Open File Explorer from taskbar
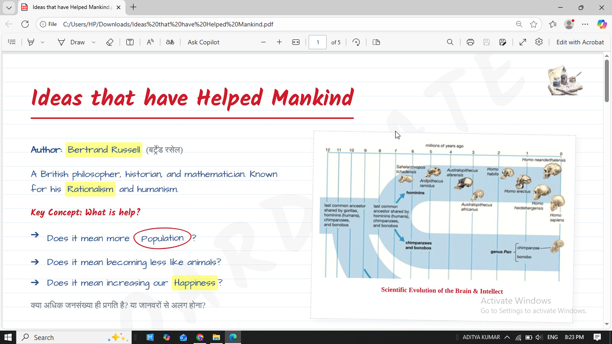Screen dimensions: 612x344 [x=216, y=337]
